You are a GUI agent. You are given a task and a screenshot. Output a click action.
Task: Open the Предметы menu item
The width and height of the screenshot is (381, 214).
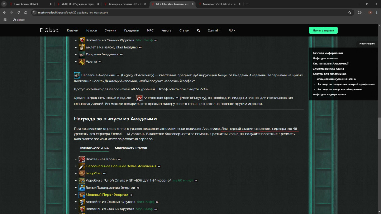[131, 30]
